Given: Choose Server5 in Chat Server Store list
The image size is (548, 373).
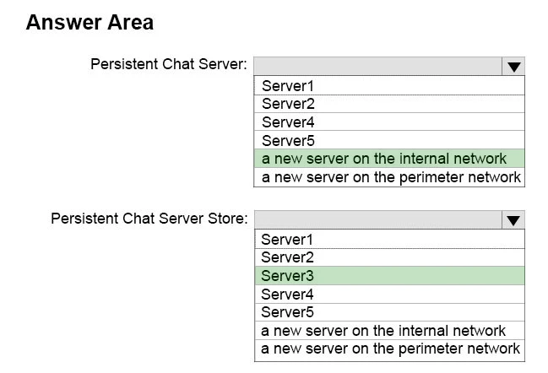Looking at the screenshot, I should (x=388, y=312).
